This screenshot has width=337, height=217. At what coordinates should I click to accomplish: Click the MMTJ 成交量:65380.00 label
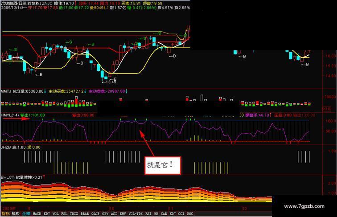pos(22,91)
